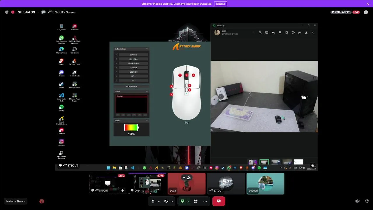Open Recycle Bin desktop icon
Viewport: 373px width, 210px height.
(61, 27)
